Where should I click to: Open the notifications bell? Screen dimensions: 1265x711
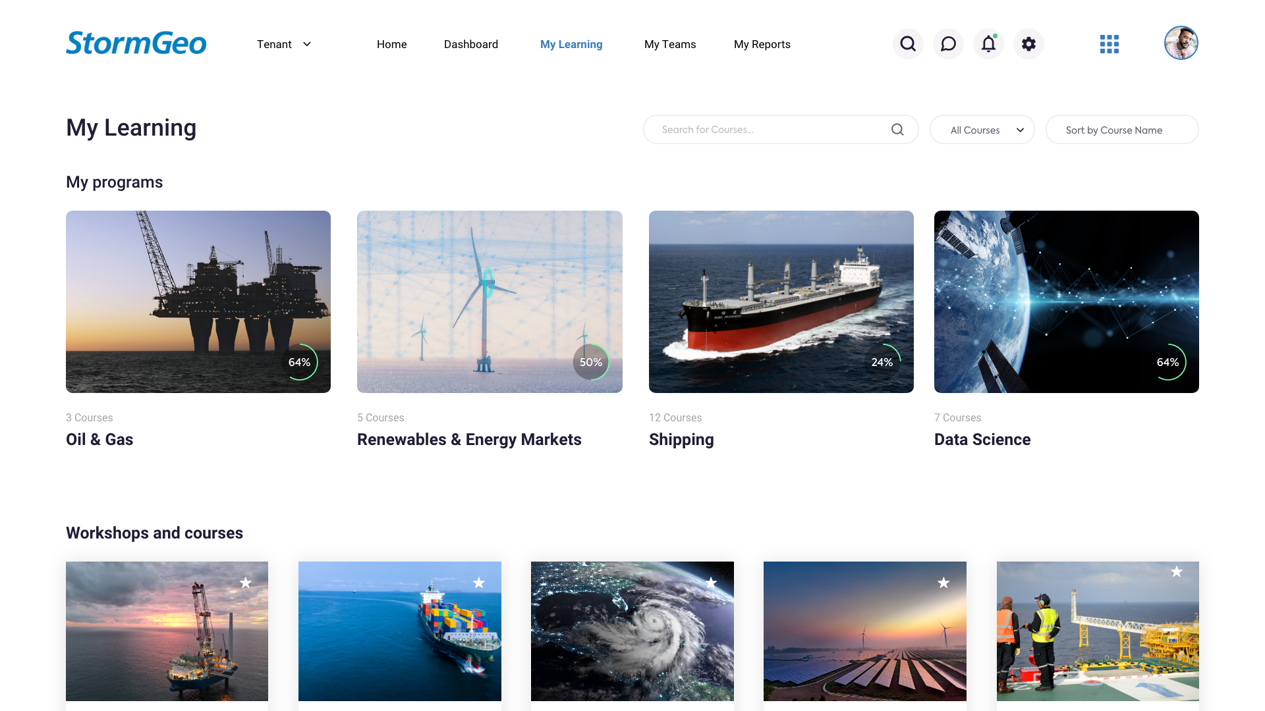(x=988, y=44)
